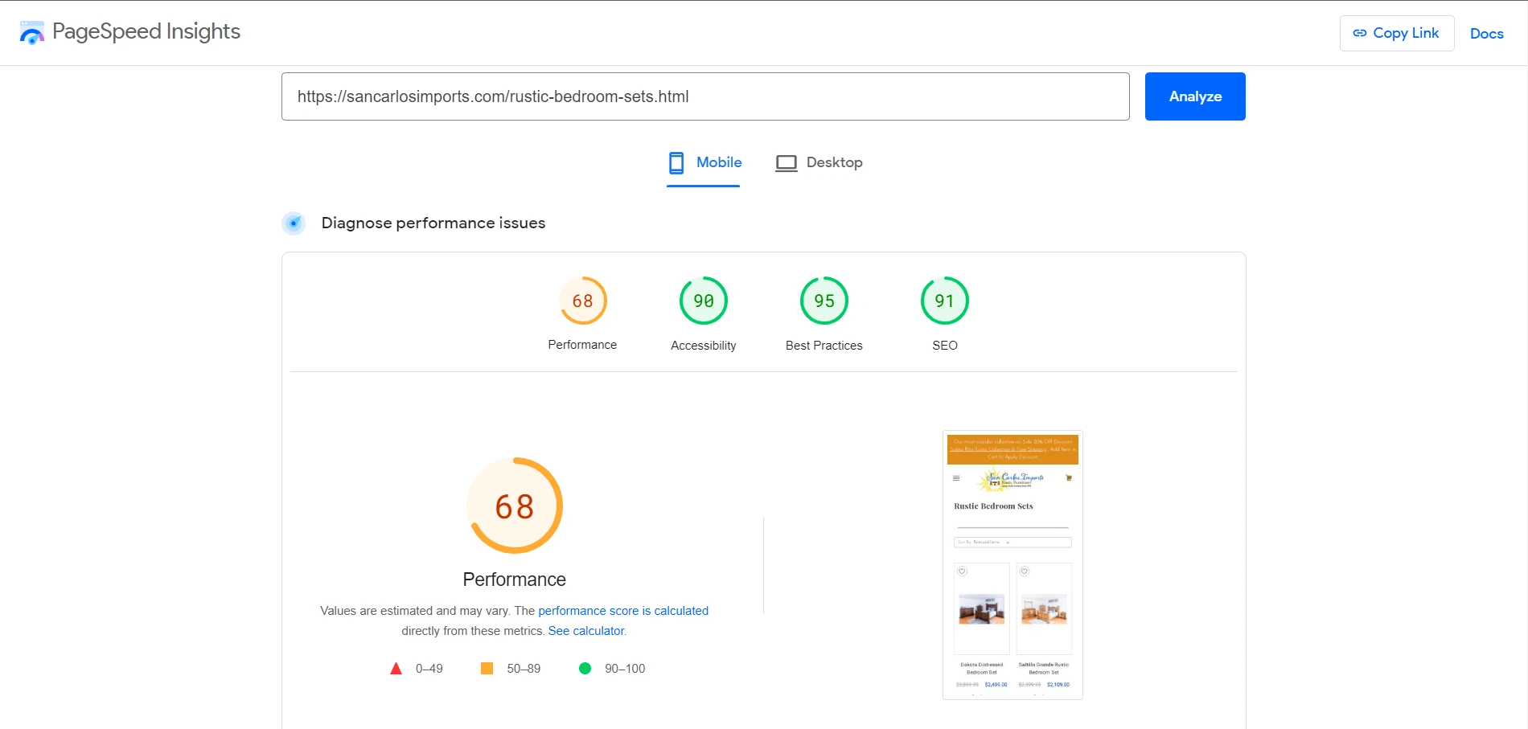
Task: Click the PageSpeed Insights logo icon
Action: coord(32,33)
